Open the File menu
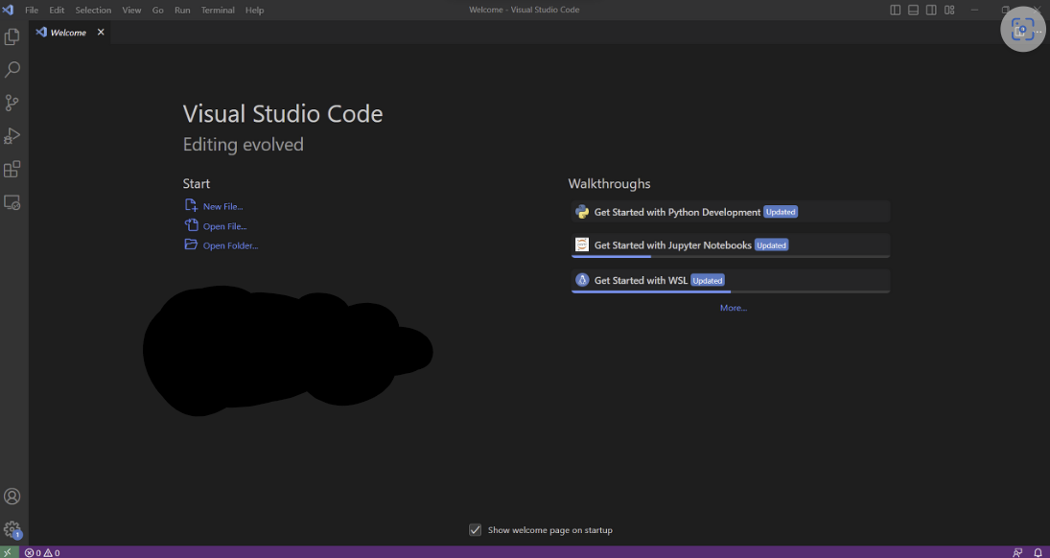The image size is (1050, 558). pyautogui.click(x=32, y=10)
